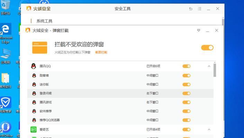This screenshot has height=138, width=244.
Task: Open the 常用软件 folder on desktop
Action: click(6, 81)
